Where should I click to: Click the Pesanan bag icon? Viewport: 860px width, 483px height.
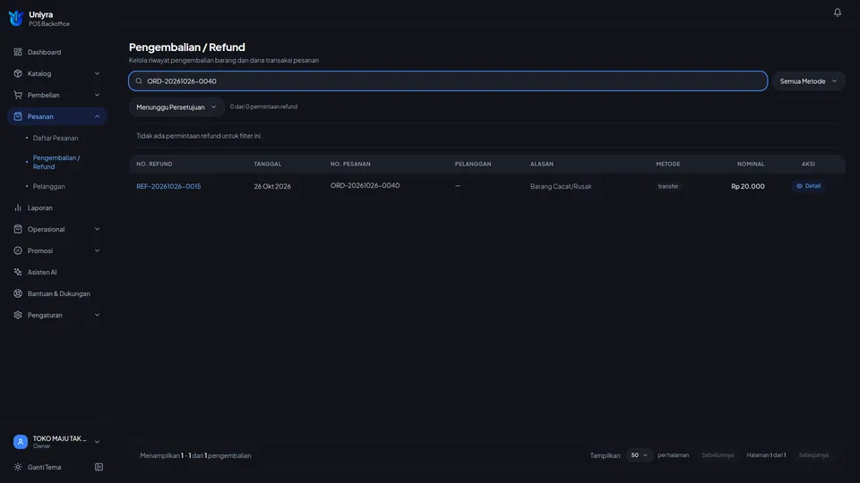point(18,116)
